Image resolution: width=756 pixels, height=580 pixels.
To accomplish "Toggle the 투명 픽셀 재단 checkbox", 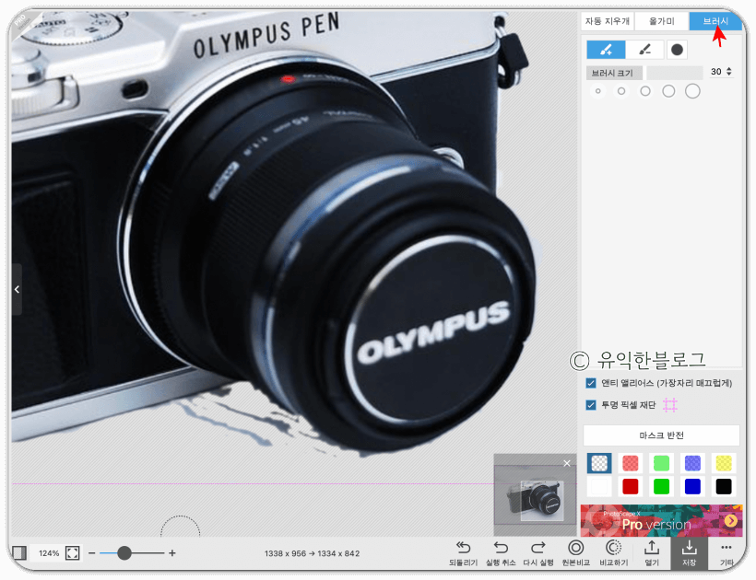I will click(591, 405).
